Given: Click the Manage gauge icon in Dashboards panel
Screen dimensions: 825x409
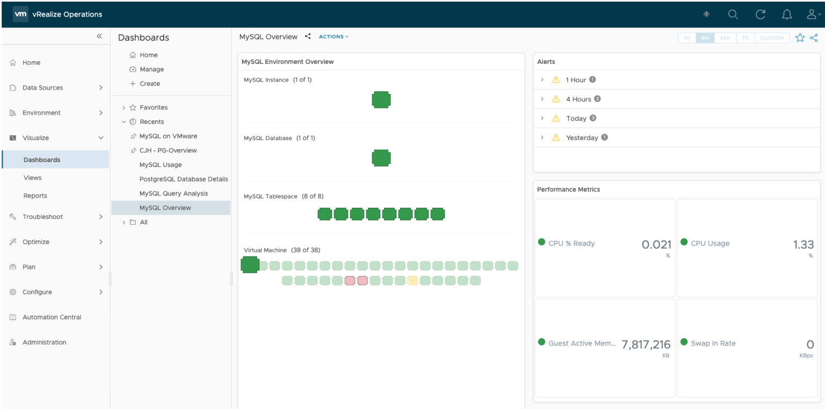Looking at the screenshot, I should tap(133, 69).
